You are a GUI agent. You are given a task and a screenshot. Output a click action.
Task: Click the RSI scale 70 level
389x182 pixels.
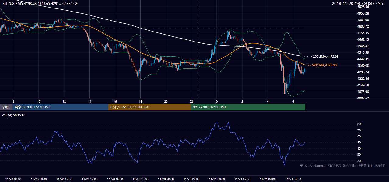[359, 130]
